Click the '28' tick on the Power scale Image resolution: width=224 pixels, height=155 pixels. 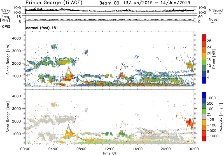[x=209, y=41]
